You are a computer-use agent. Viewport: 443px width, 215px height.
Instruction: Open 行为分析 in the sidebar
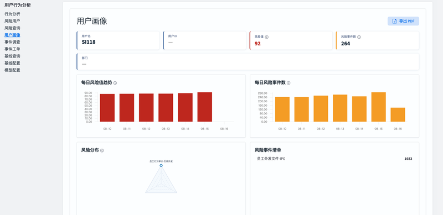12,14
